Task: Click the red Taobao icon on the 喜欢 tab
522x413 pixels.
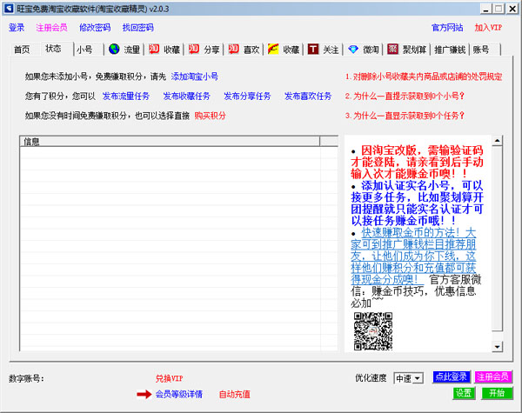Action: pyautogui.click(x=235, y=50)
